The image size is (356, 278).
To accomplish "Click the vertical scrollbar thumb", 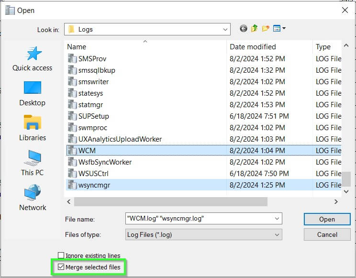I will tap(346, 179).
